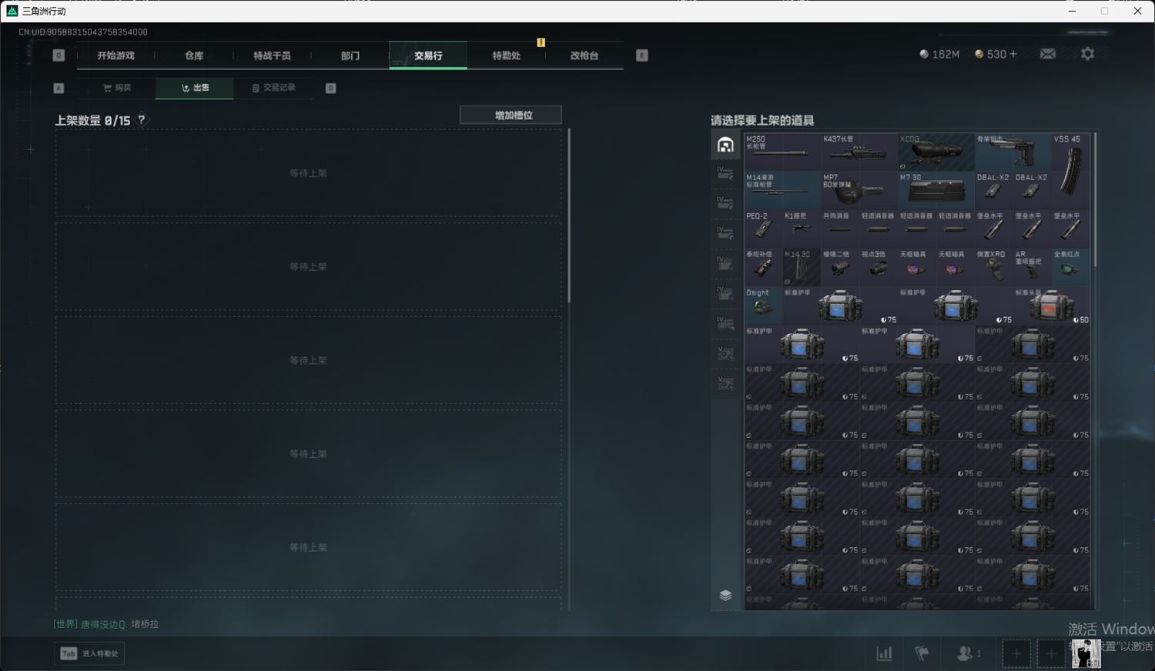Click the flag icon in bottom bar
Image resolution: width=1155 pixels, height=671 pixels.
pyautogui.click(x=922, y=653)
